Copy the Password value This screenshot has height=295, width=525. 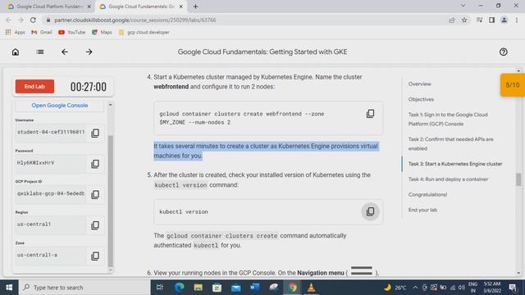[95, 164]
